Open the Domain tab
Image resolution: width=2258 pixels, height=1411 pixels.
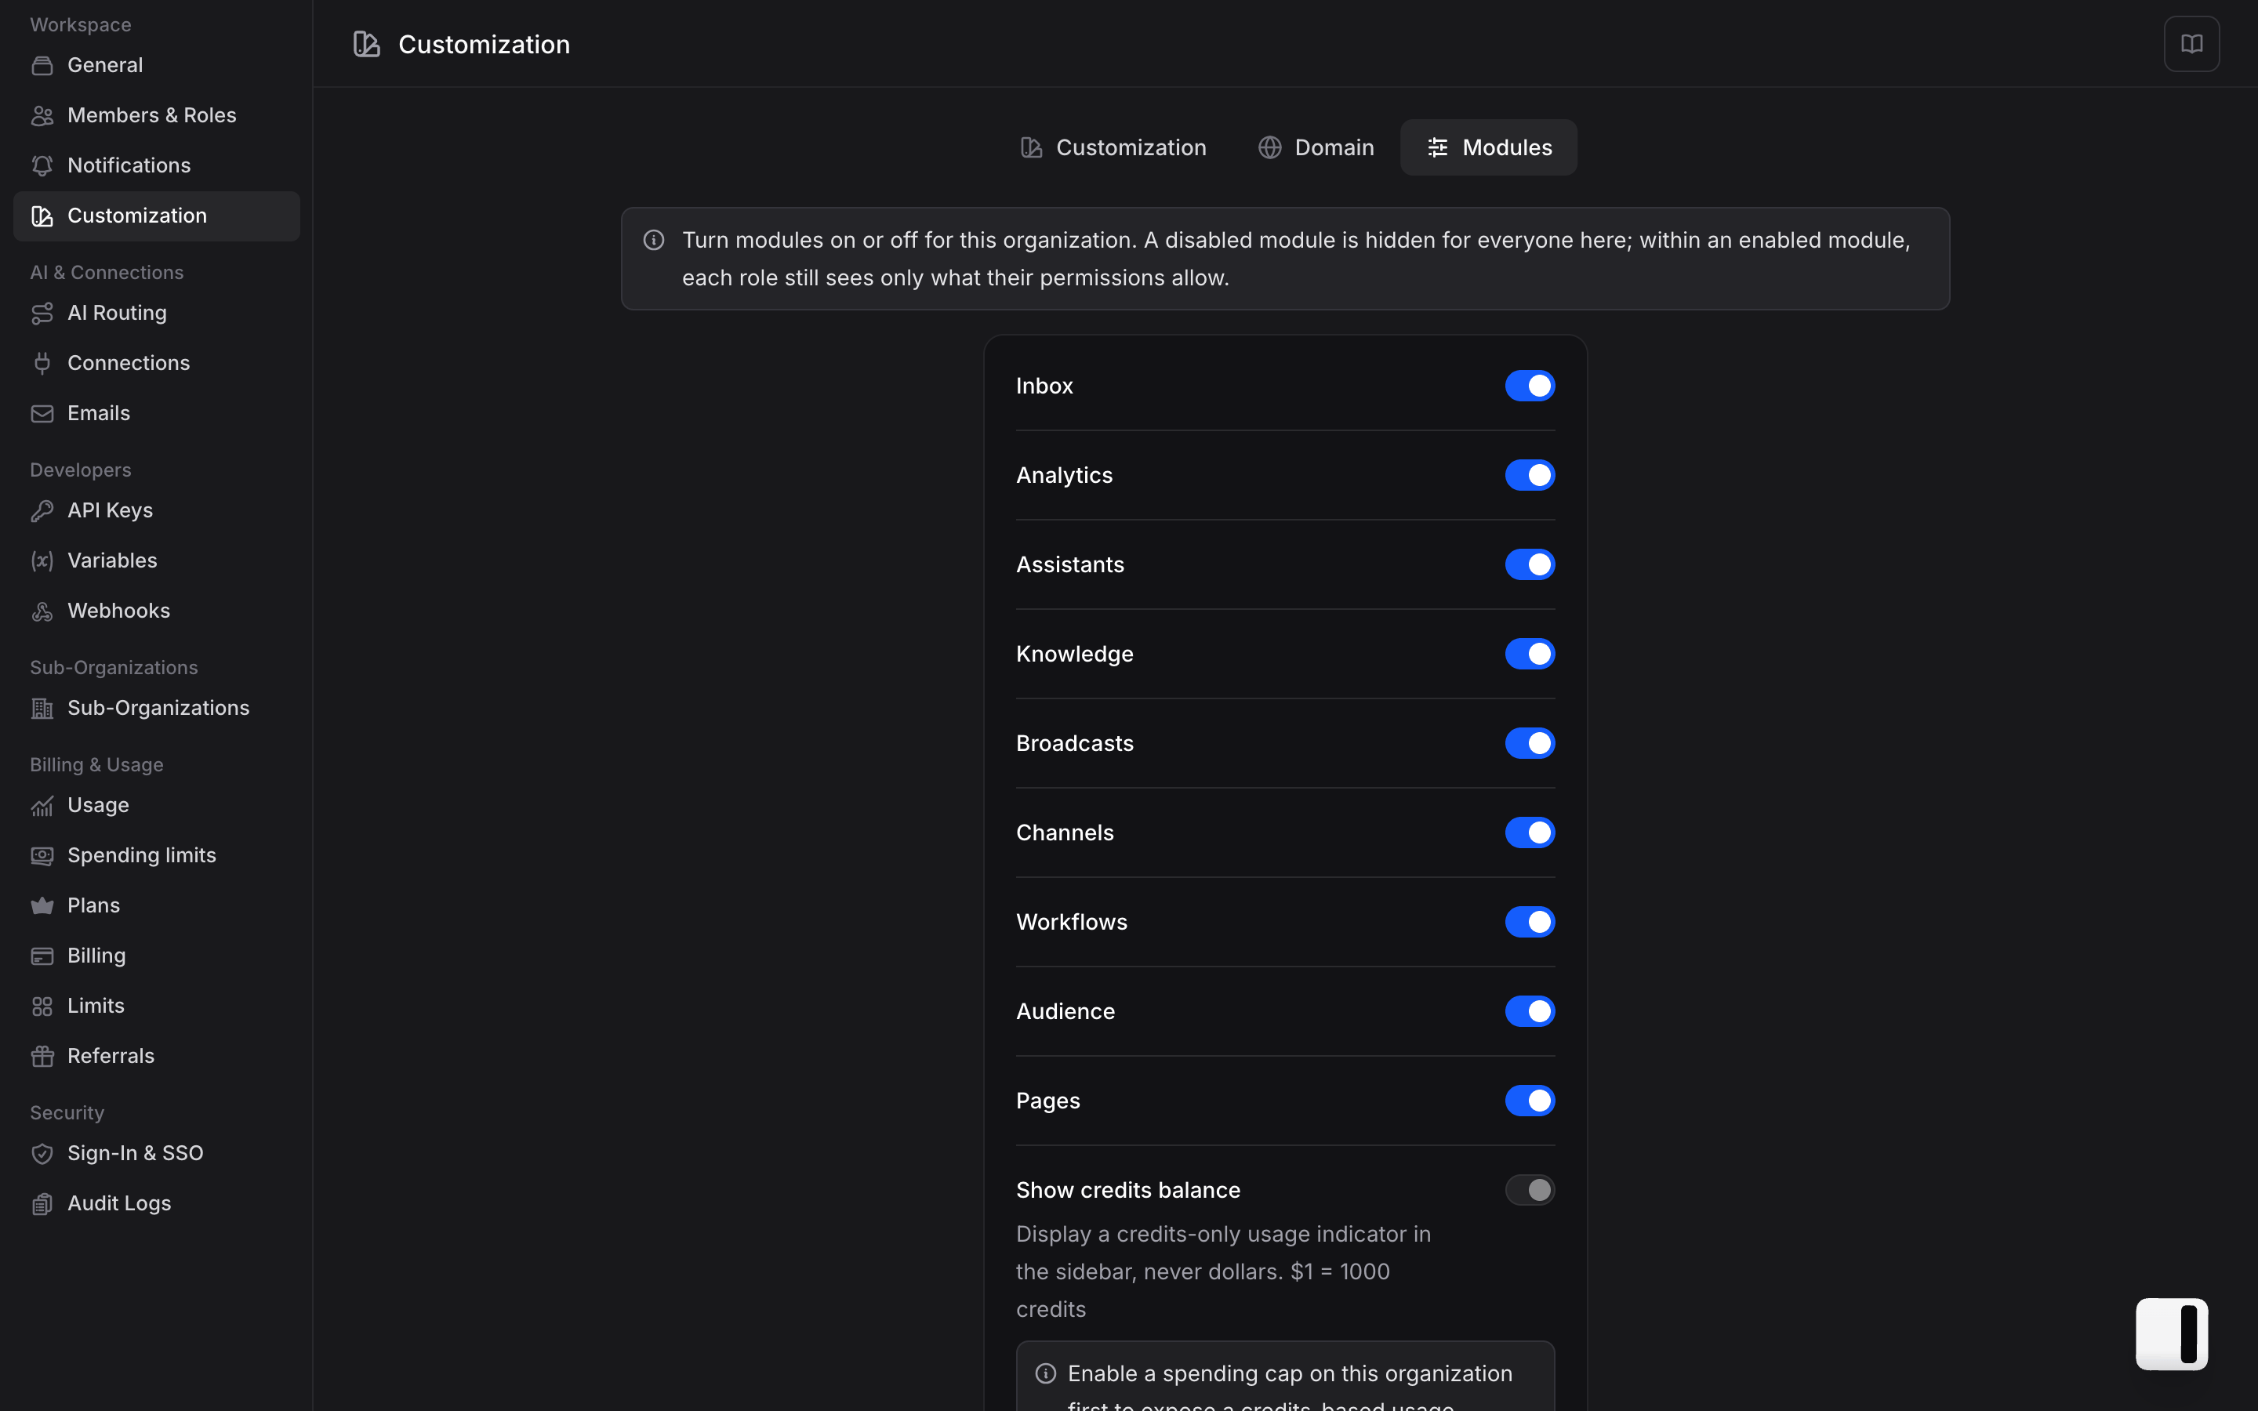point(1316,147)
